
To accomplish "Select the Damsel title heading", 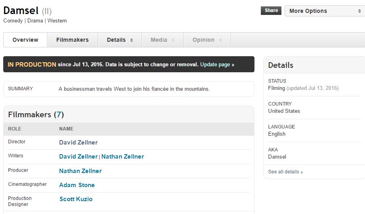I will click(x=21, y=10).
